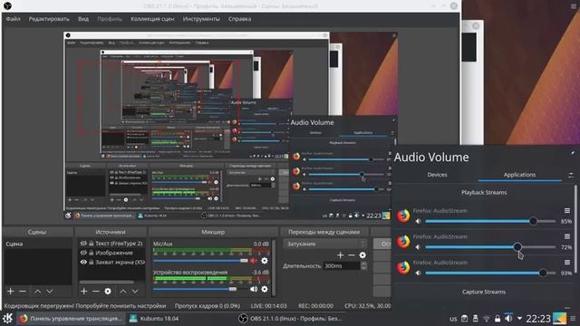Screen dimensions: 580x326
Task: Switch to the Devices tab in Audio Volume
Action: point(437,175)
